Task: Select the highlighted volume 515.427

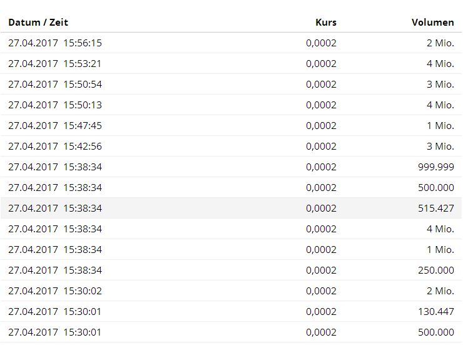Action: [x=435, y=209]
